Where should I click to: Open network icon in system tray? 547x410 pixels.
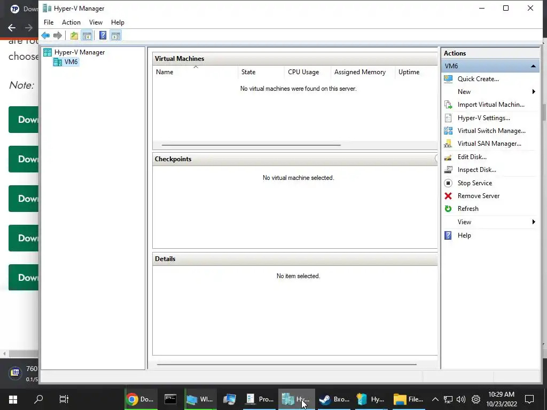(x=448, y=399)
